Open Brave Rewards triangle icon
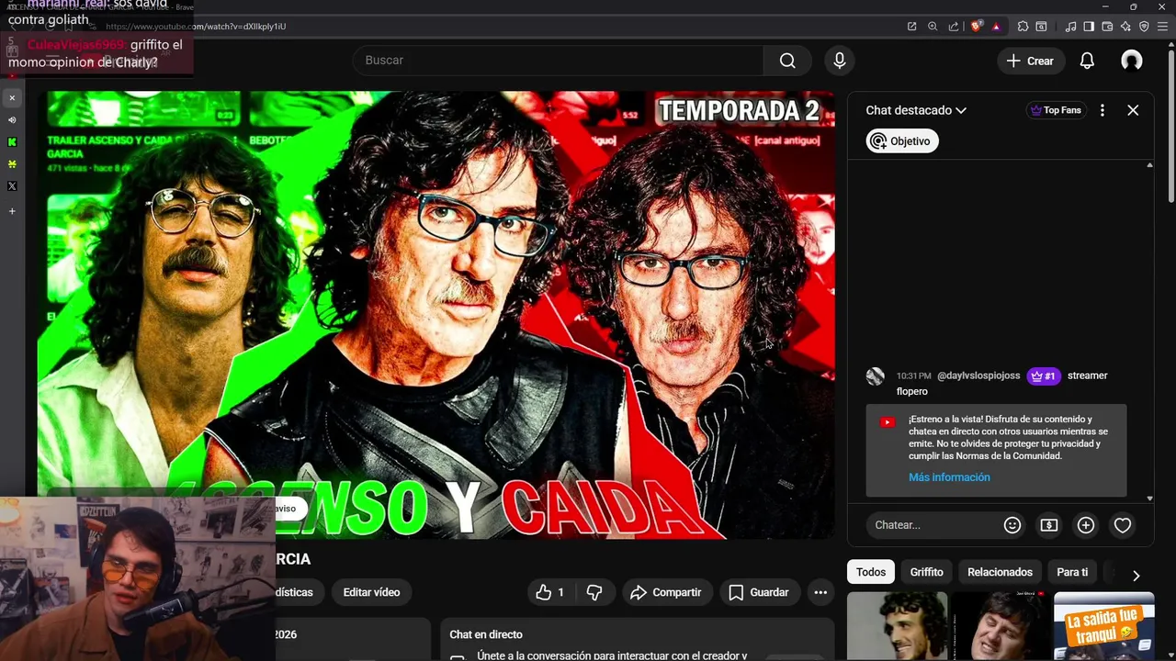Image resolution: width=1176 pixels, height=661 pixels. [x=996, y=27]
